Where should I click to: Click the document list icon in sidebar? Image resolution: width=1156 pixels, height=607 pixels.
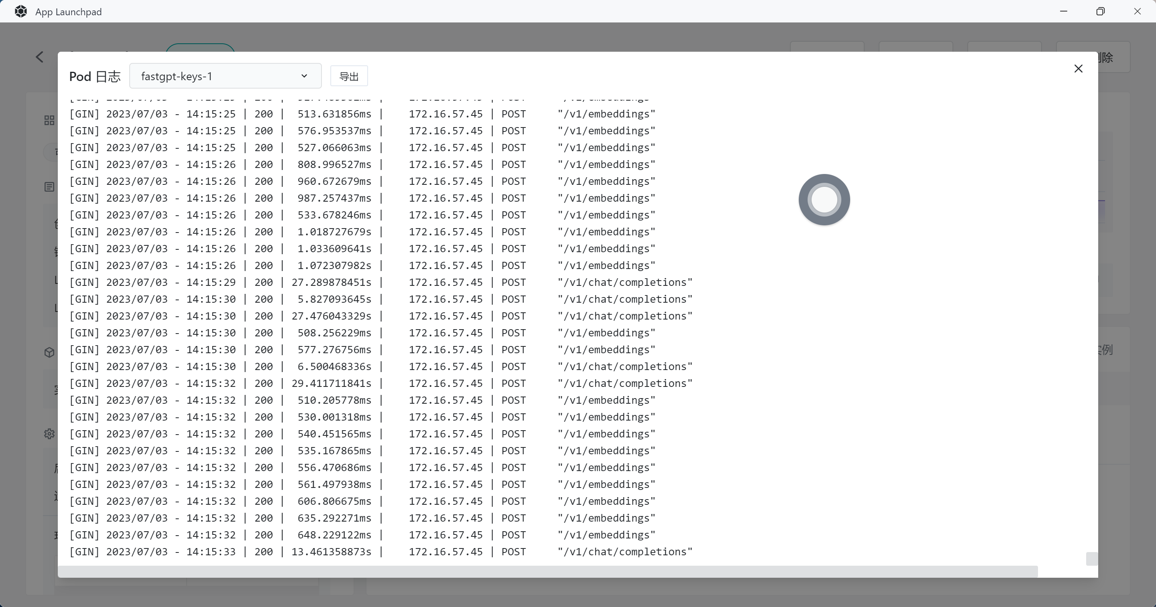click(49, 187)
